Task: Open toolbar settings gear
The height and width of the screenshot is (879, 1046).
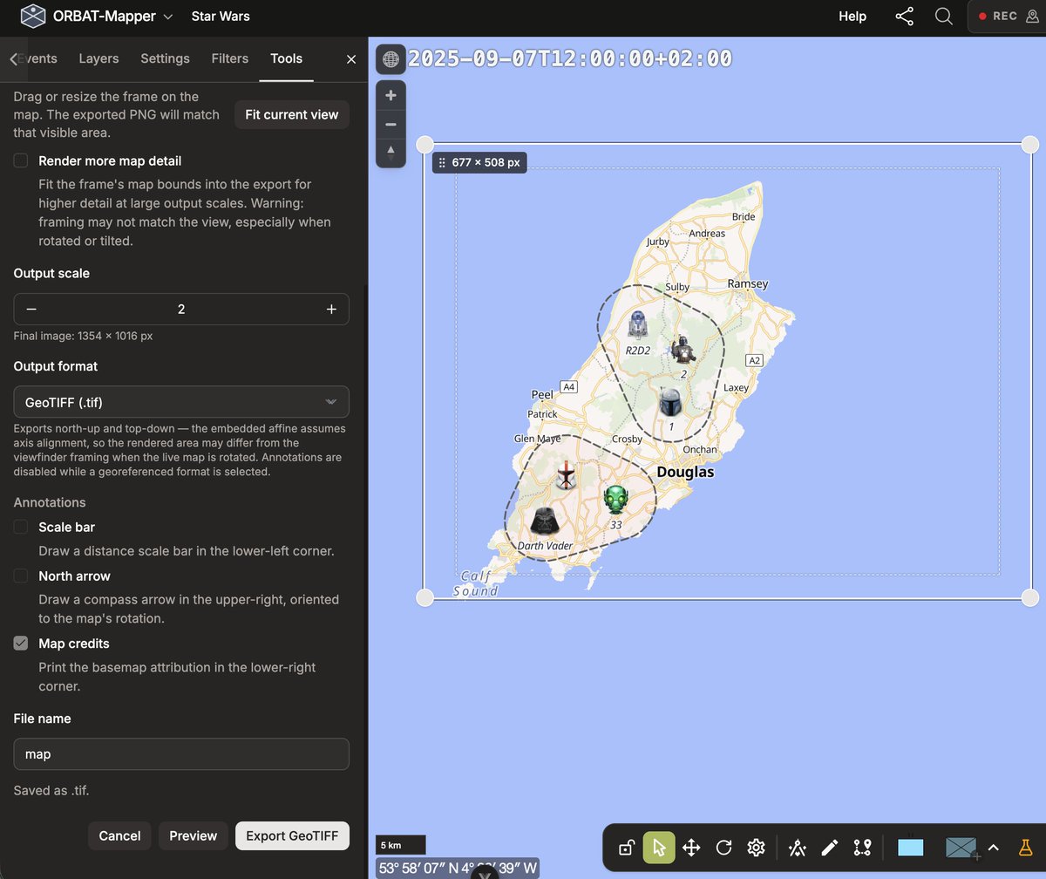Action: [x=756, y=848]
